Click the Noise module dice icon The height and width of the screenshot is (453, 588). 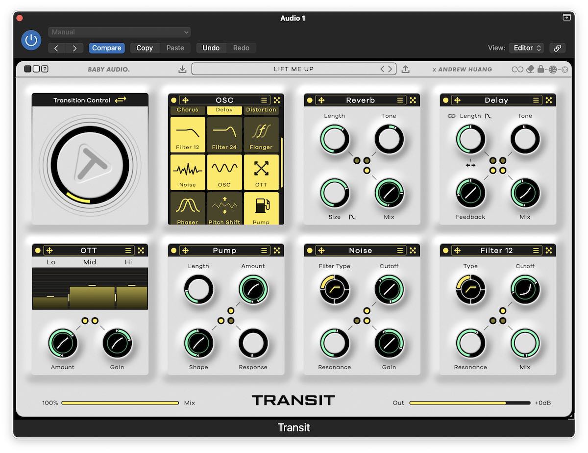(x=413, y=251)
